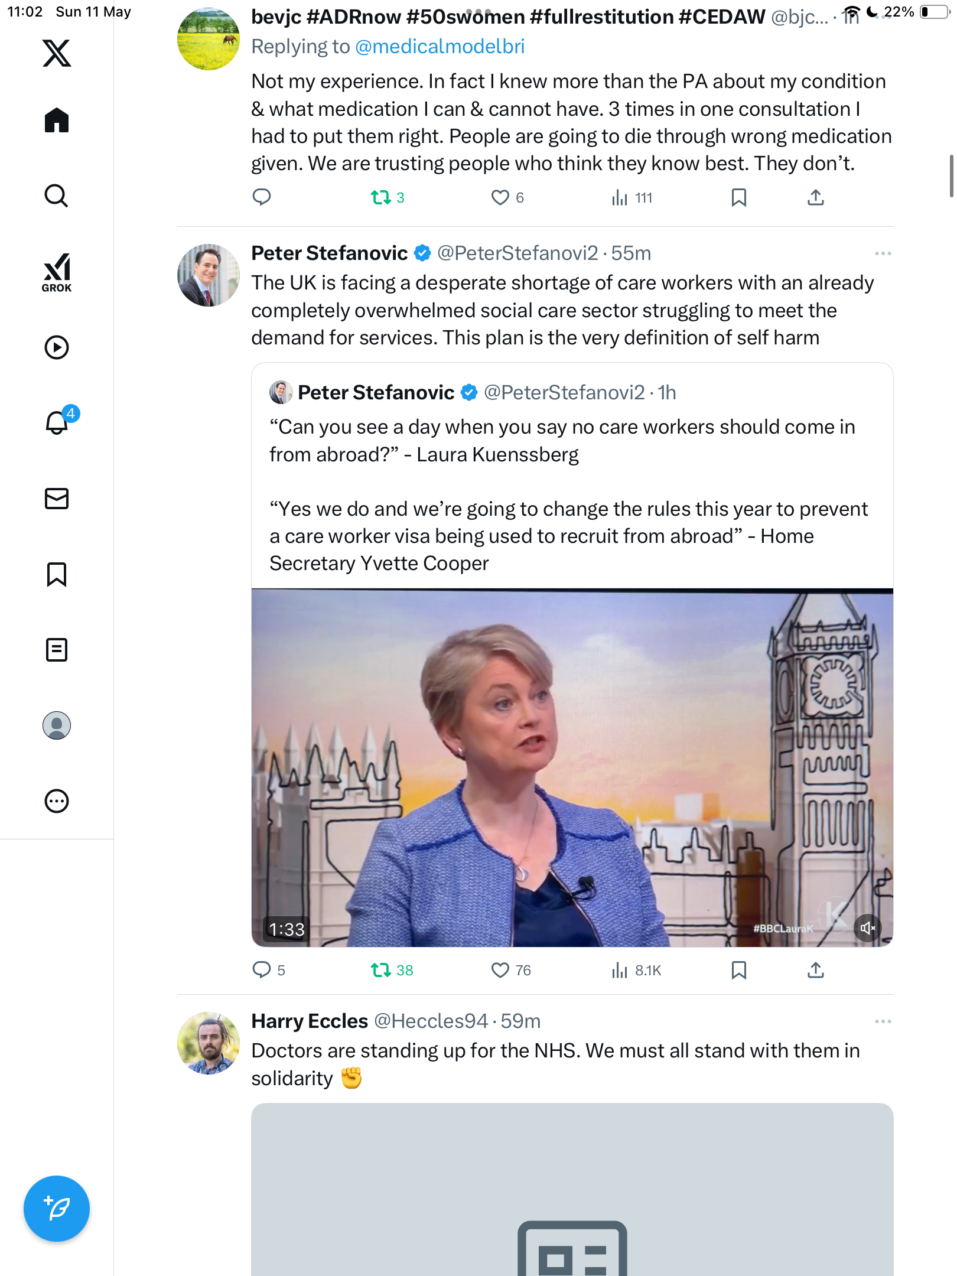Image resolution: width=957 pixels, height=1276 pixels.
Task: Open Bookmarks in sidebar
Action: (57, 574)
